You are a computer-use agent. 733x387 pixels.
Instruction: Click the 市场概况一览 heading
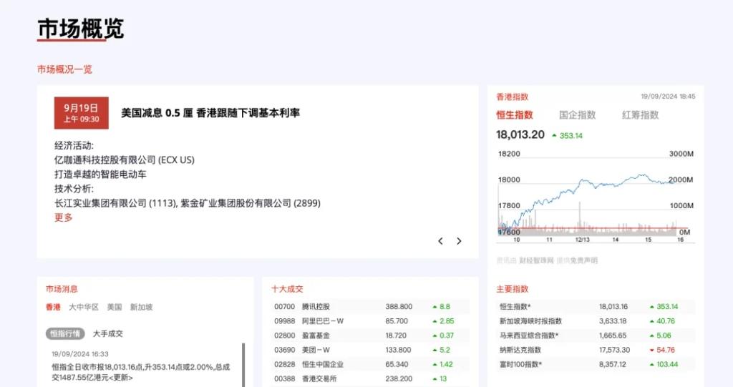(x=64, y=69)
